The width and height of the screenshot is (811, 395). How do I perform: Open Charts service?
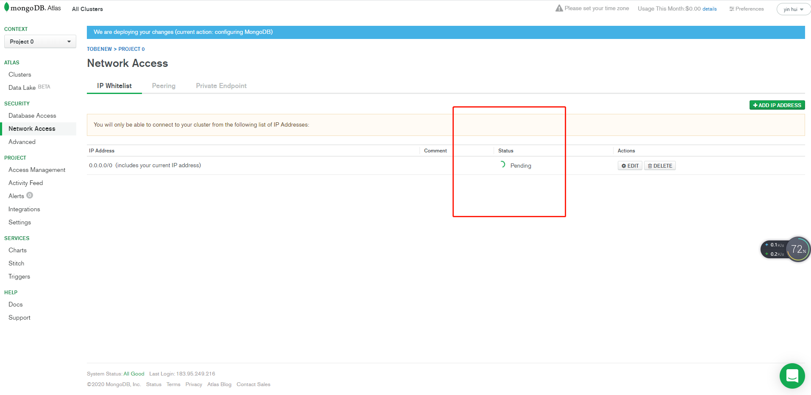17,250
